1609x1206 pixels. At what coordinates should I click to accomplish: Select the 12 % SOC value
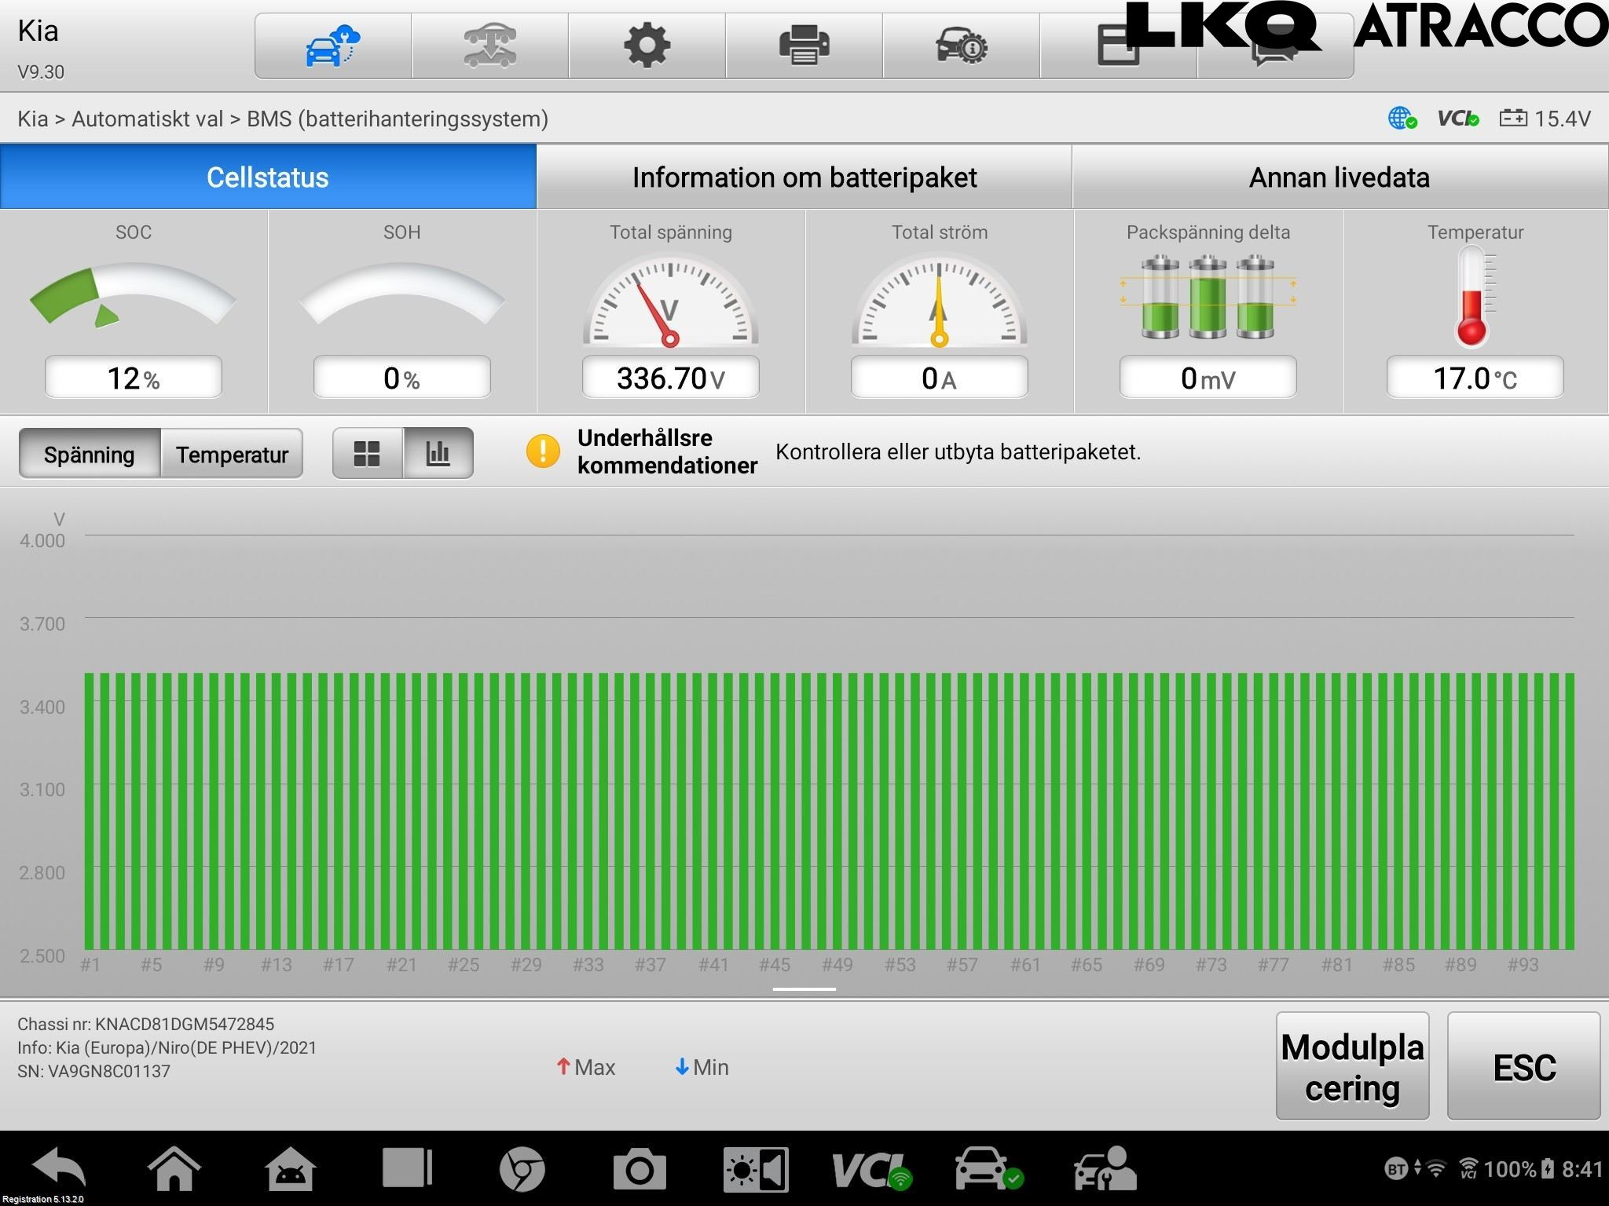(x=134, y=378)
